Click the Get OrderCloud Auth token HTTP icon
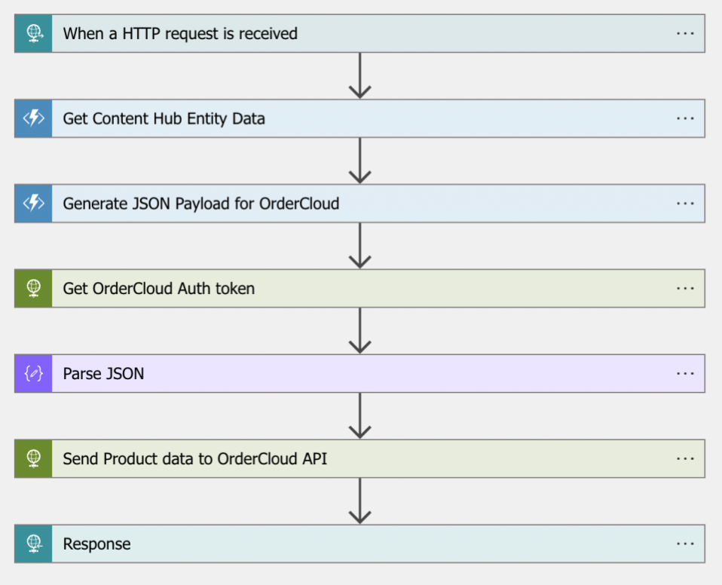Viewport: 722px width, 585px height. 34,289
